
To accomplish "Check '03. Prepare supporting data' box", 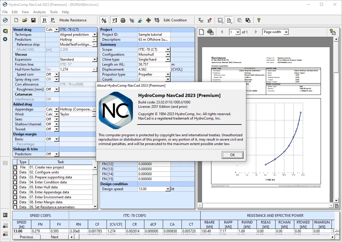I will [x=15, y=178].
